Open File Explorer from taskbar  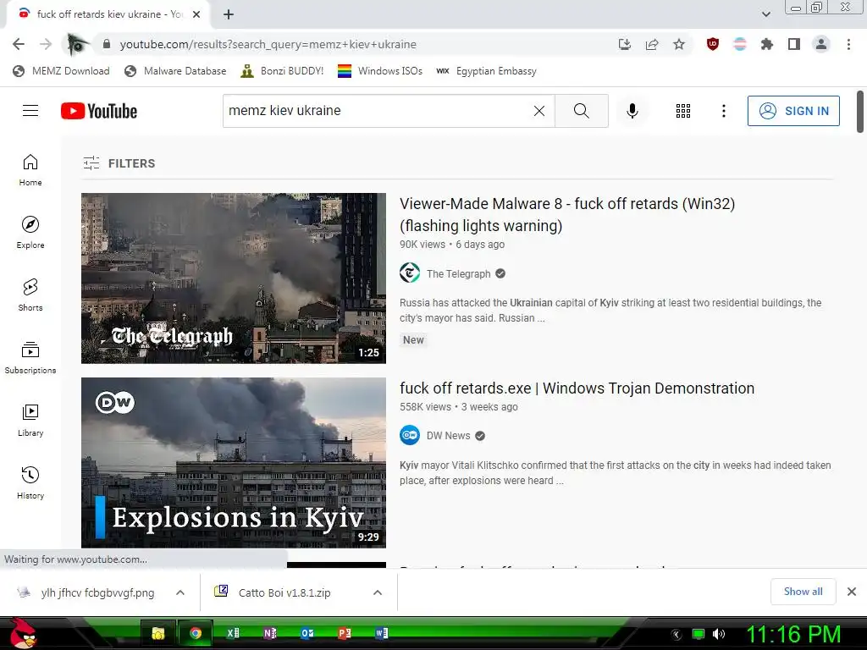(x=158, y=633)
